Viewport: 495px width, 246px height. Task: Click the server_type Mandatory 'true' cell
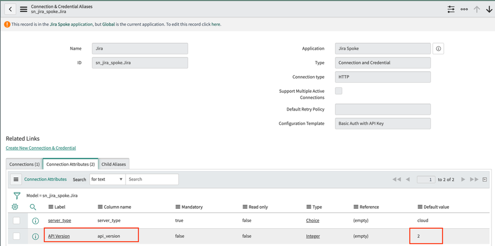[179, 220]
